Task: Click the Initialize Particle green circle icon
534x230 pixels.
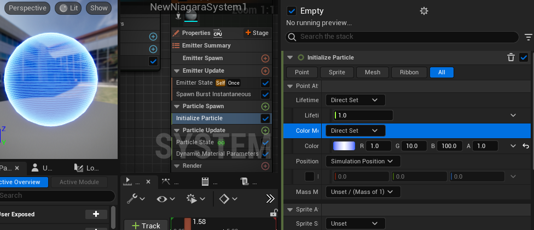Action: (301, 57)
